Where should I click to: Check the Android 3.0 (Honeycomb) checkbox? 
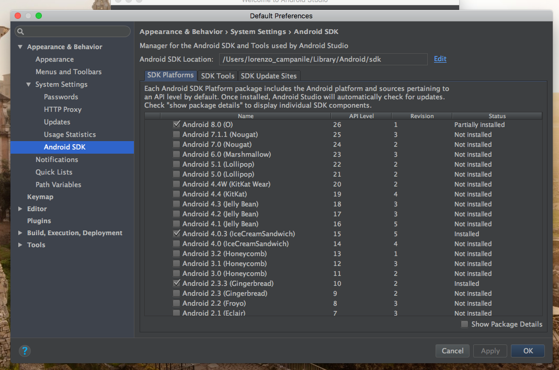pos(176,273)
